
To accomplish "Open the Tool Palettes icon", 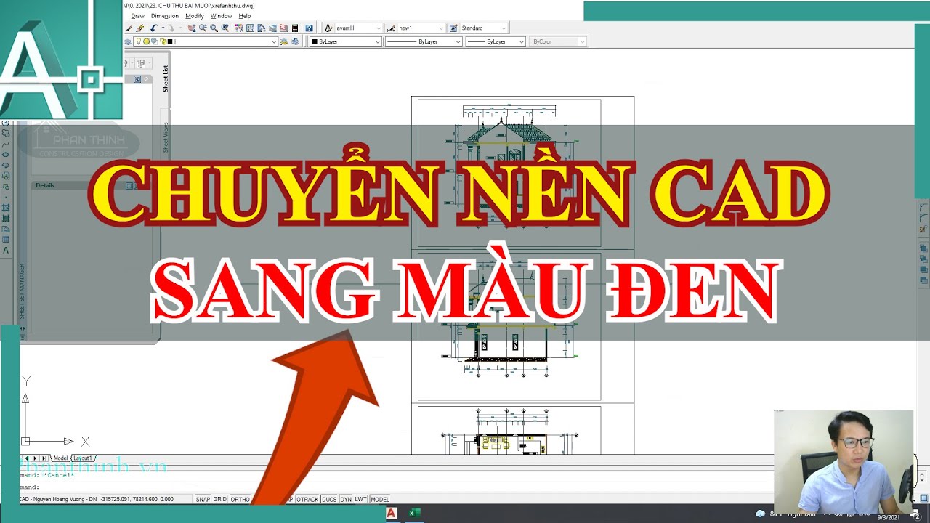I will coord(262,28).
